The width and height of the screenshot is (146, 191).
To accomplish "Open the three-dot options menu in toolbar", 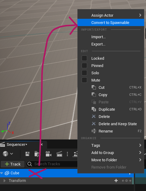I will pos(67,154).
